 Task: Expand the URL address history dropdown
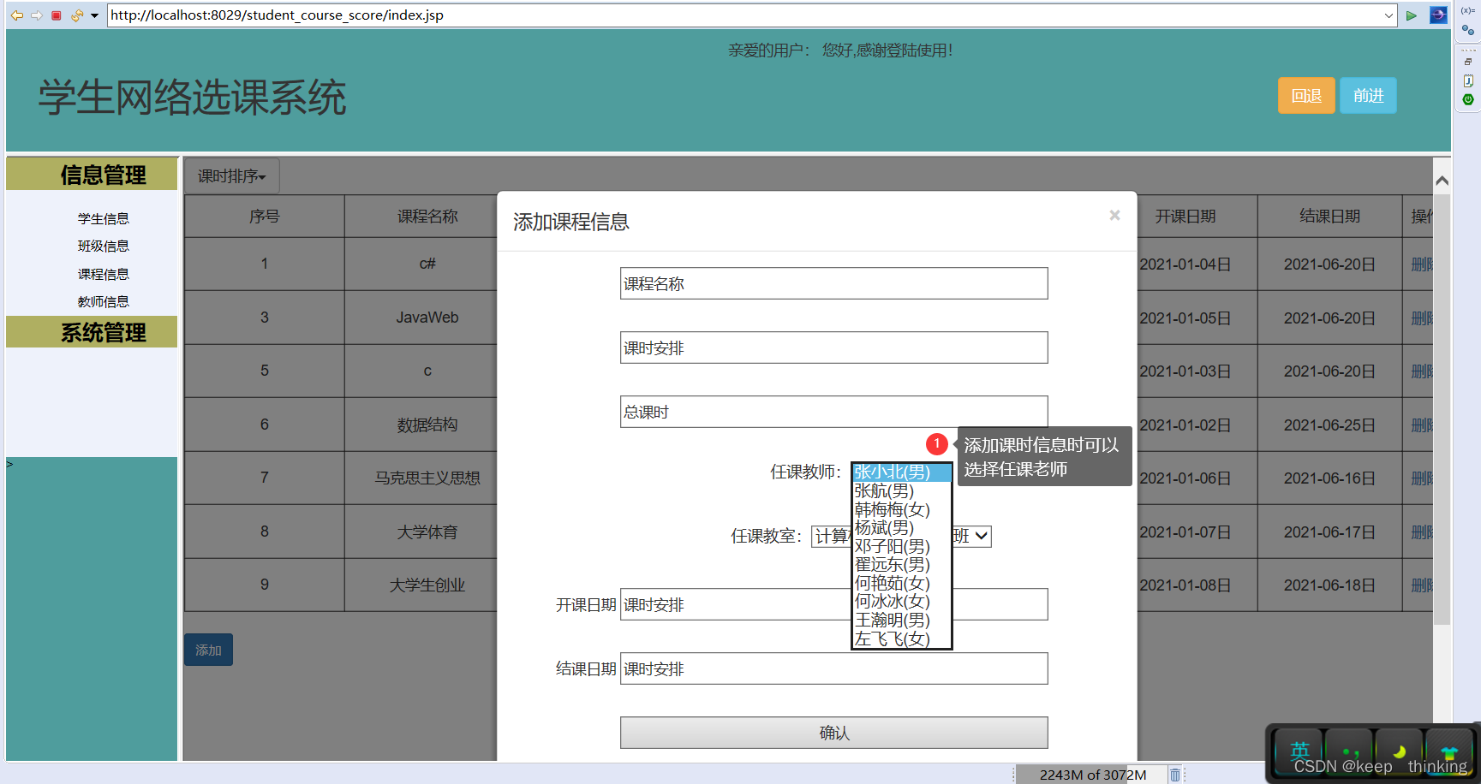[1388, 15]
